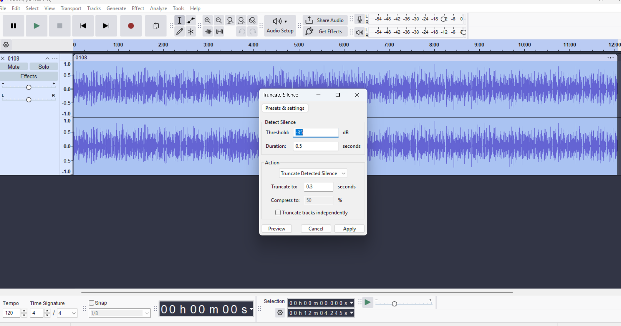This screenshot has width=621, height=326.
Task: Click Apply in Truncate Silence dialog
Action: tap(349, 229)
